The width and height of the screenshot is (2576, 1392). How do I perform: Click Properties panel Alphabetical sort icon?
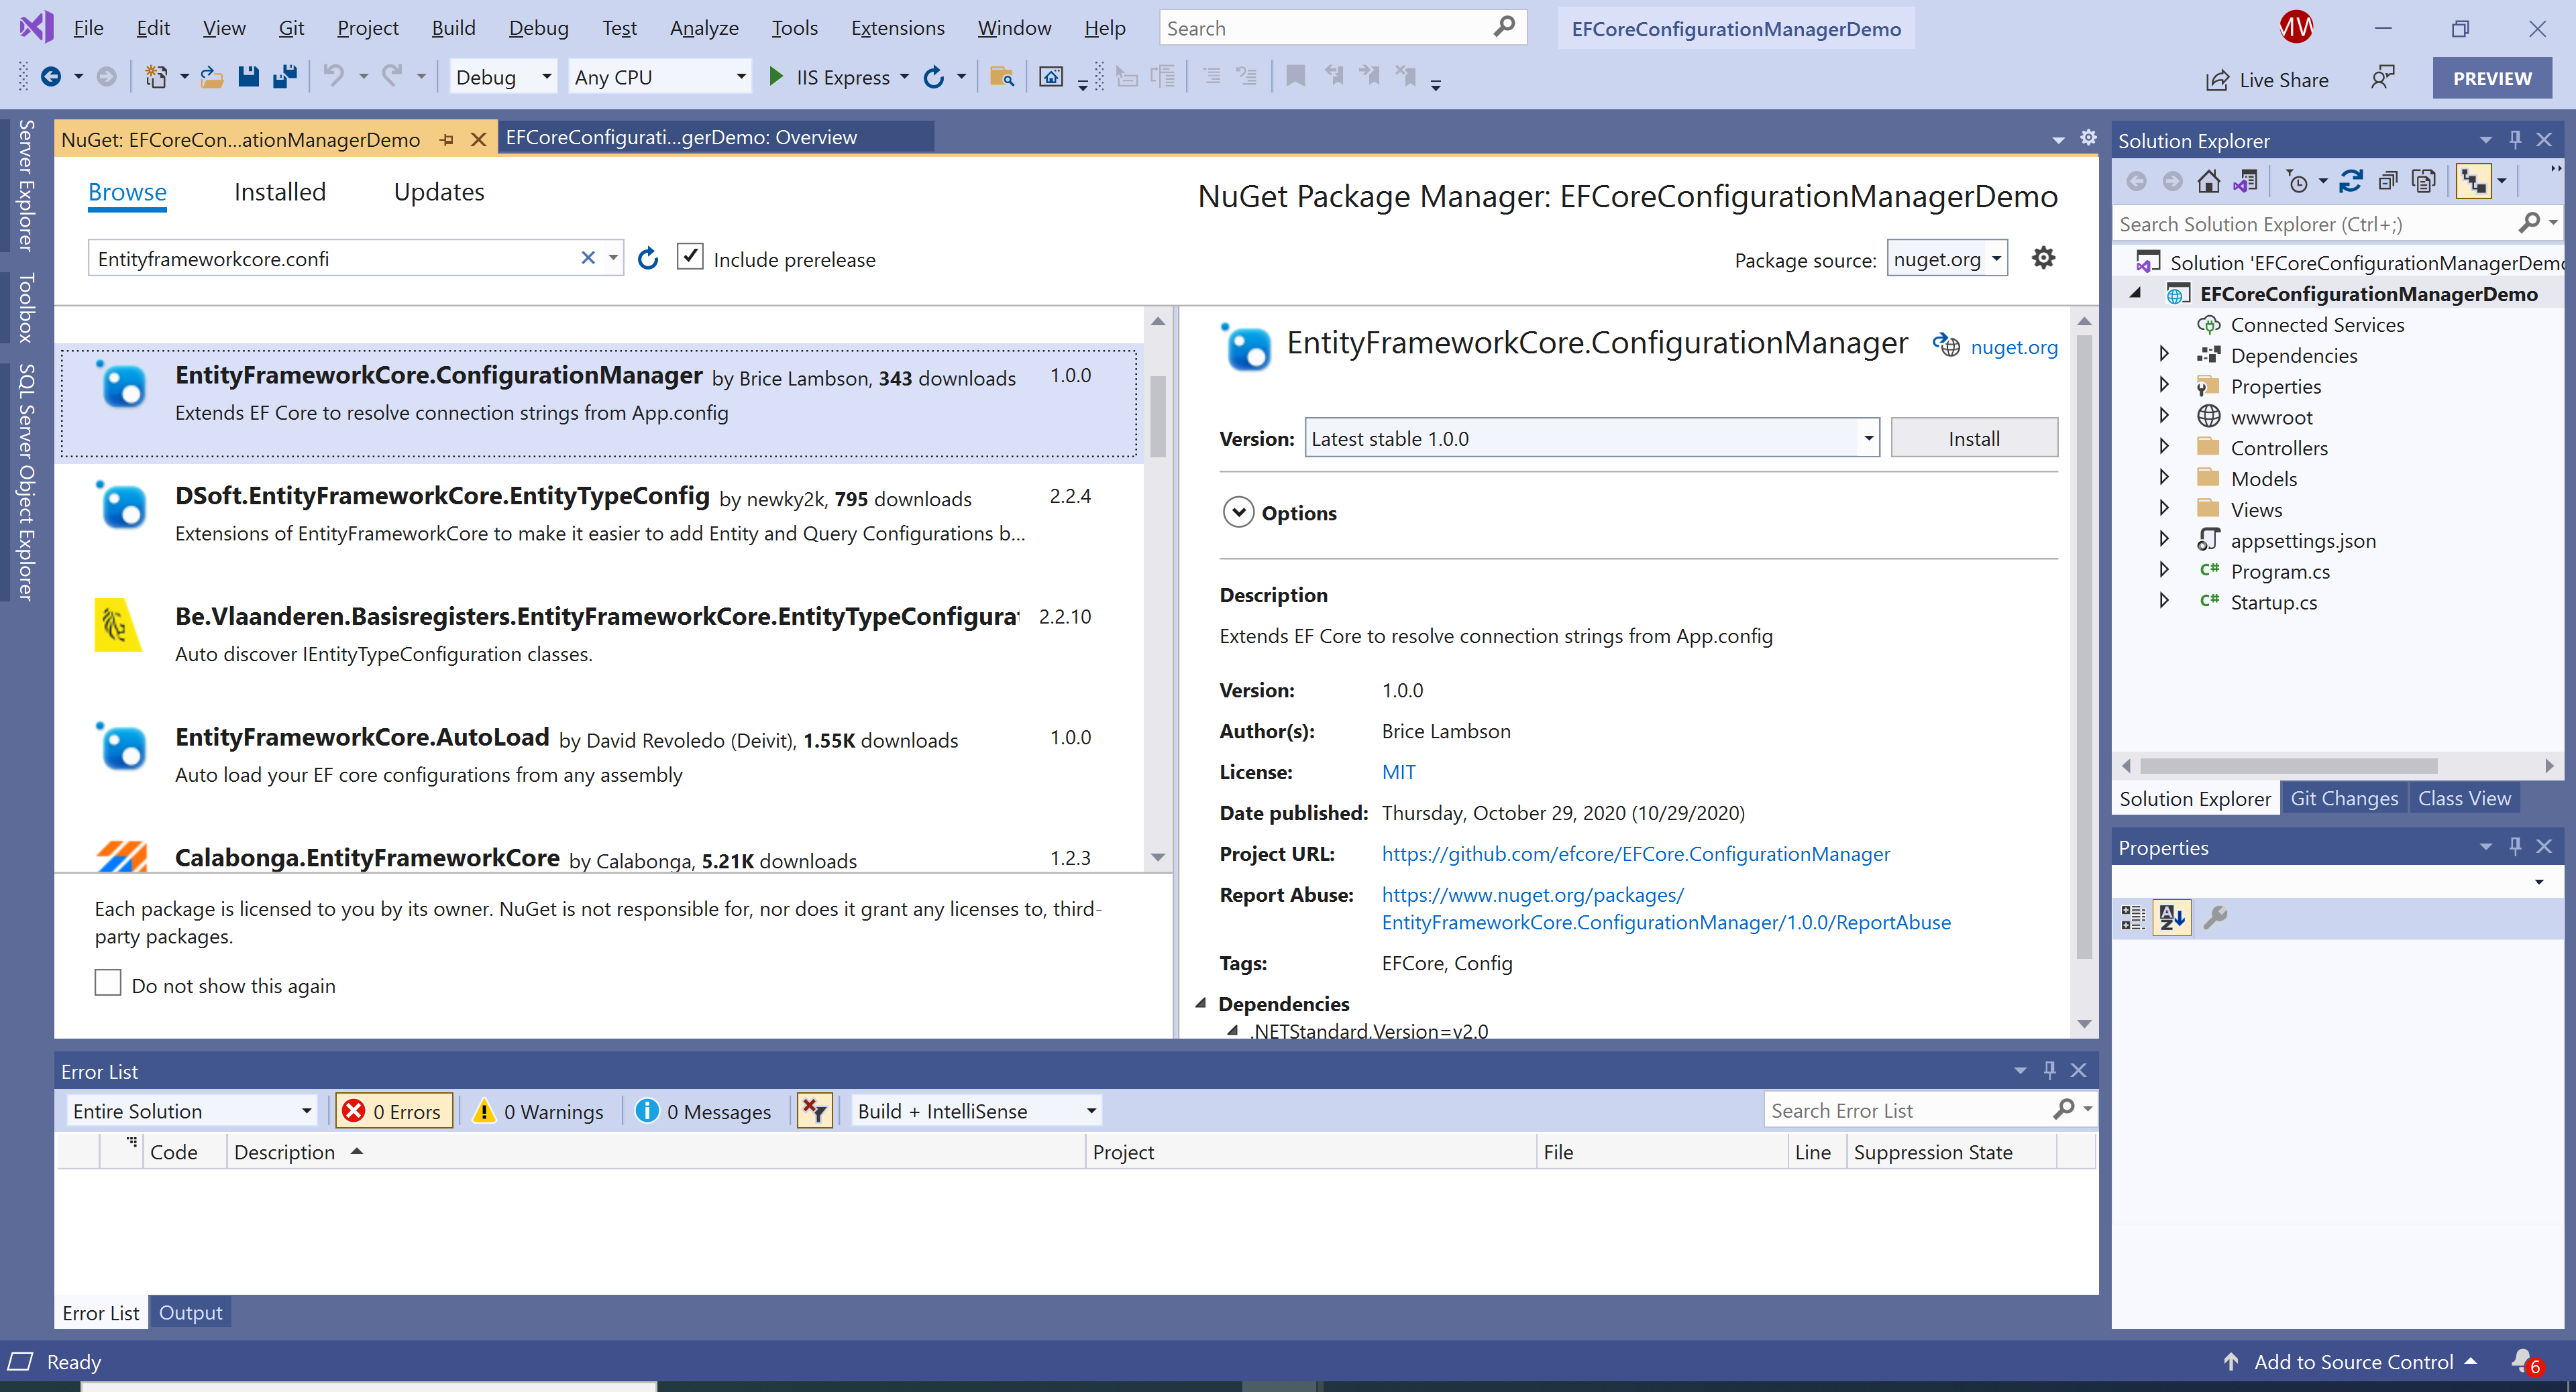[2171, 917]
